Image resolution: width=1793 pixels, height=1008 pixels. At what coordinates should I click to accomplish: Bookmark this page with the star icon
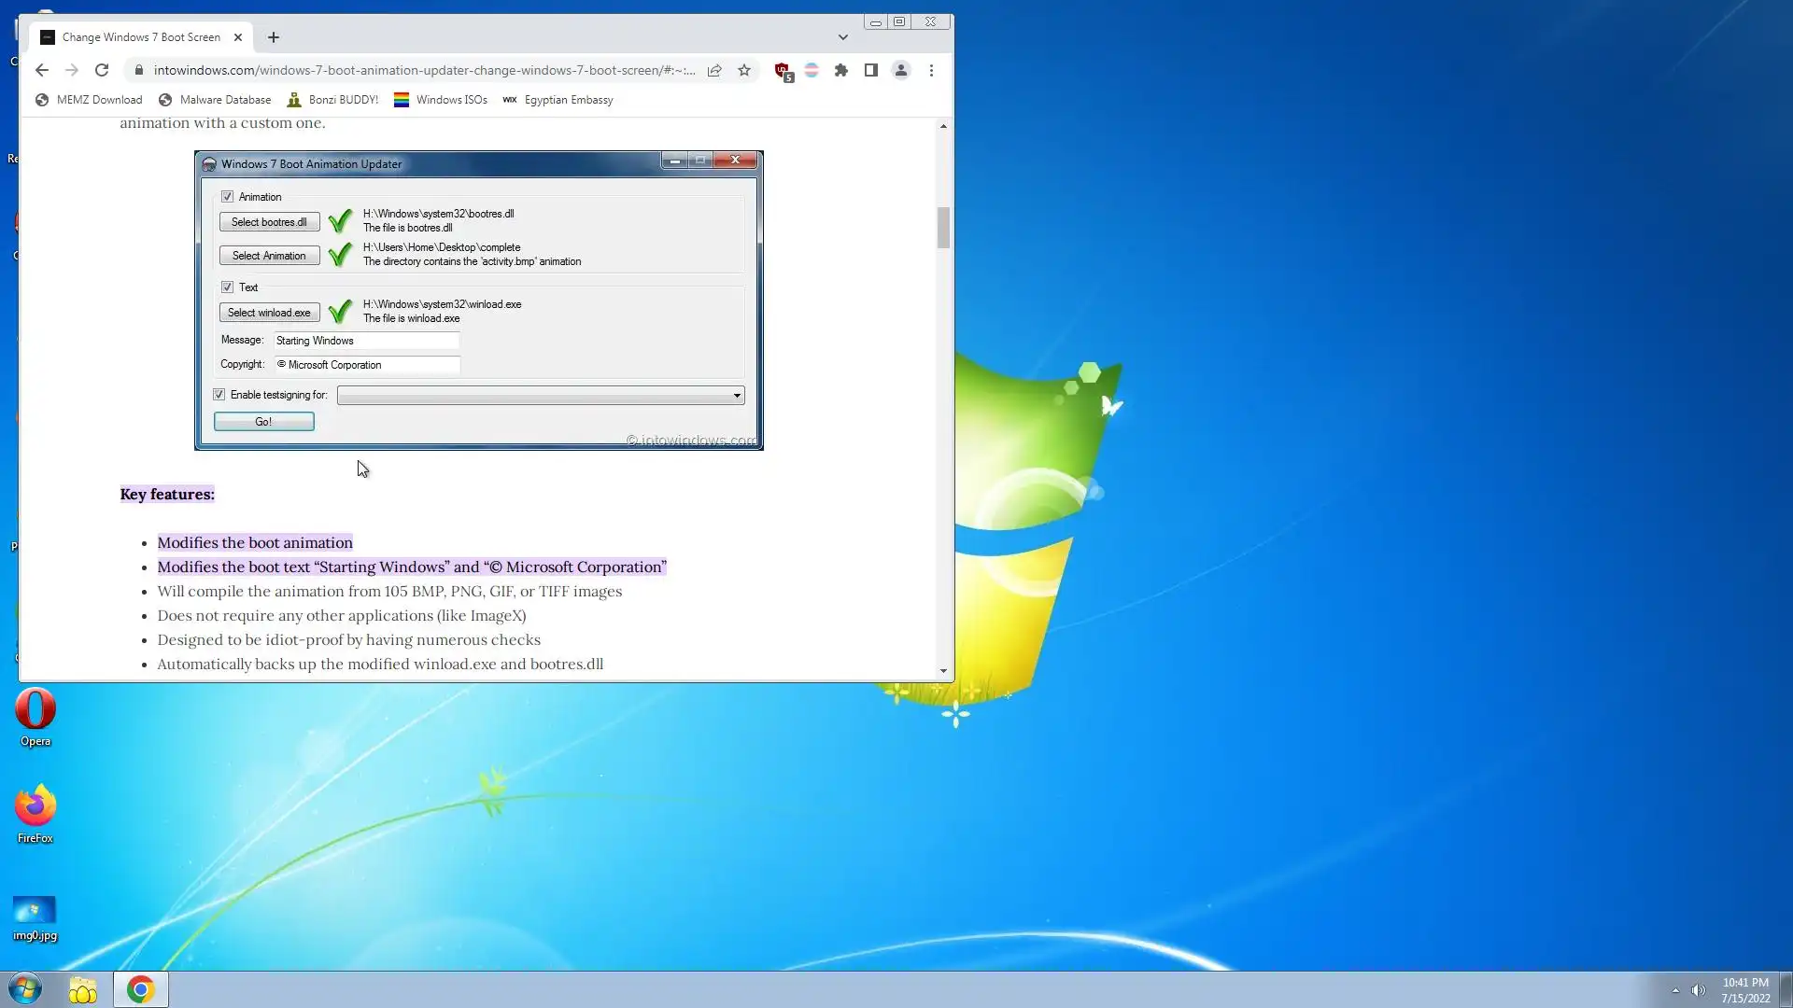pos(744,70)
